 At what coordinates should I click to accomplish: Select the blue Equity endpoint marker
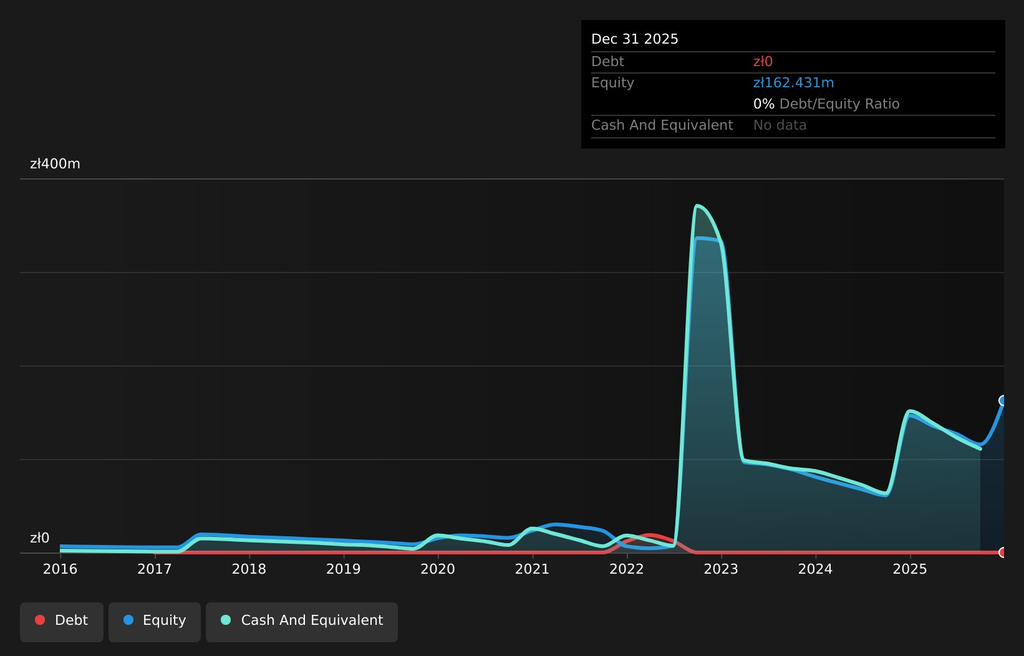click(x=1003, y=400)
